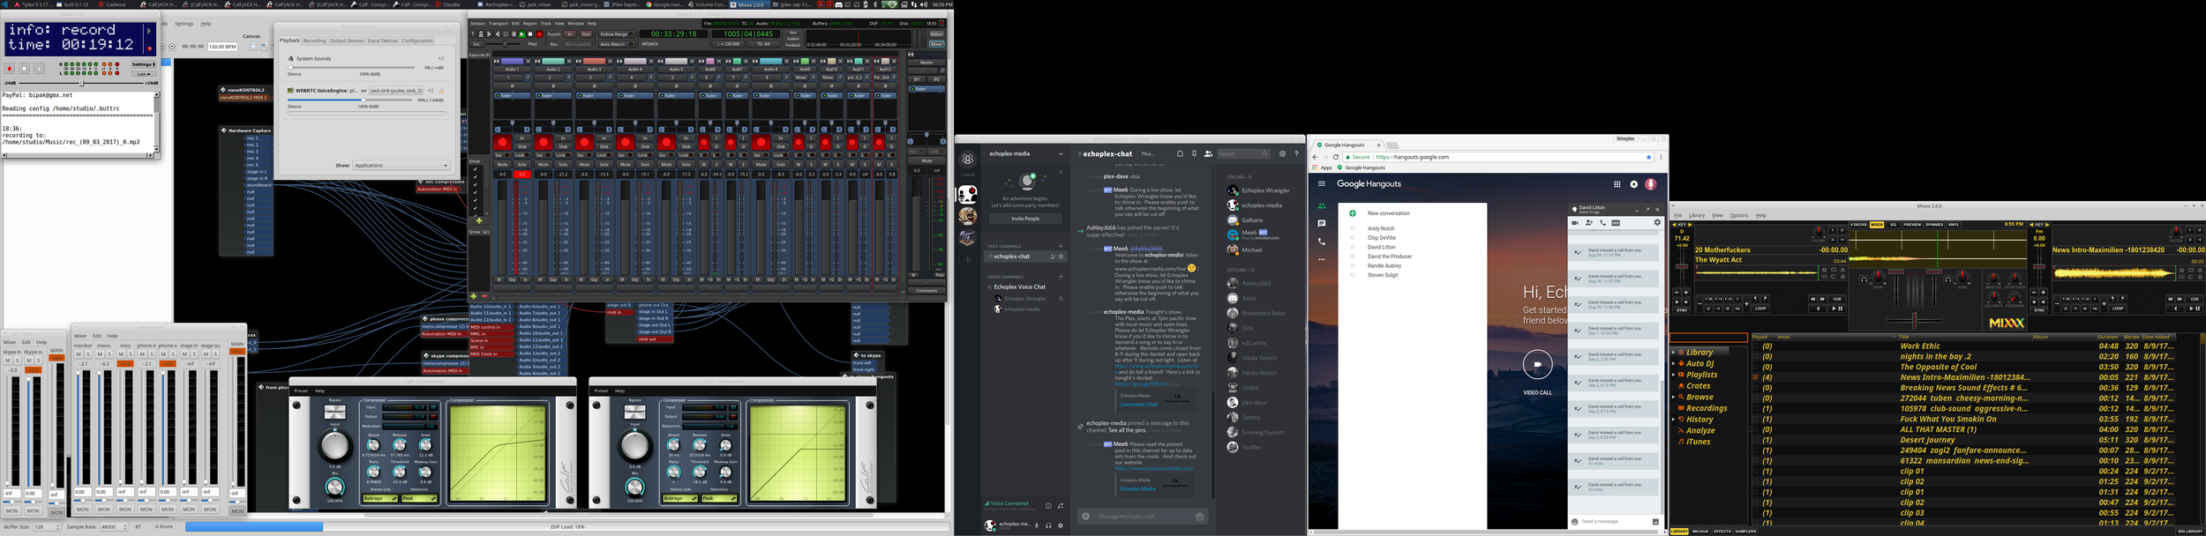Open emoji picker in Discord message box
This screenshot has height=536, width=2206.
[1199, 517]
